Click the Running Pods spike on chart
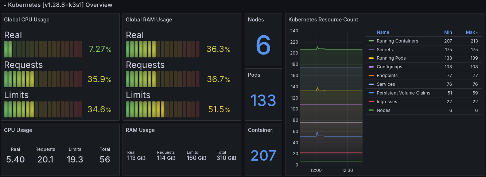This screenshot has height=177, width=486. (x=317, y=88)
